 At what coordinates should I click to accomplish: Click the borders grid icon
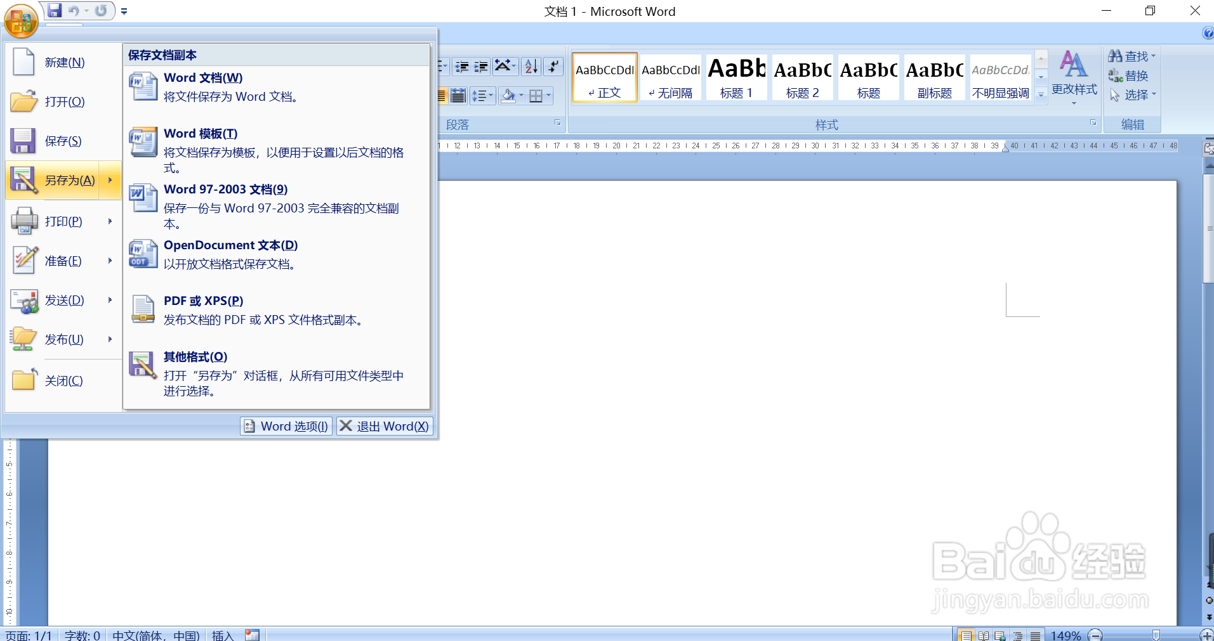[x=536, y=96]
